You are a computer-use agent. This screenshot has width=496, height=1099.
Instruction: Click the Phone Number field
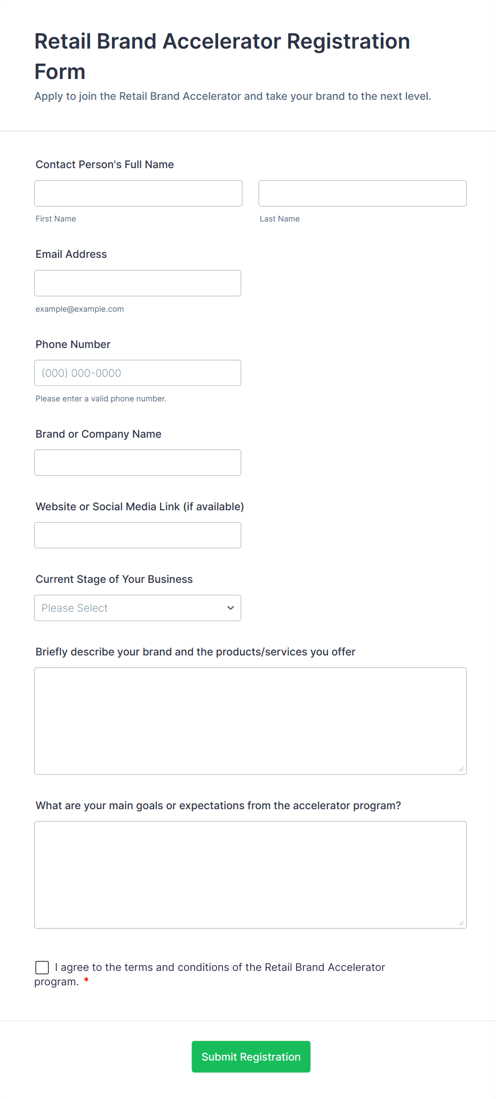(x=138, y=373)
